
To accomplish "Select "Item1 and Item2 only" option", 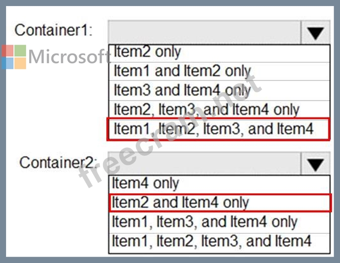I will point(219,71).
